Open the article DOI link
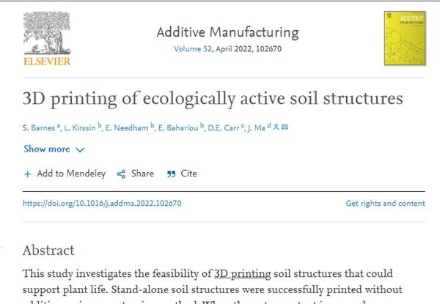This screenshot has width=440, height=304. click(102, 204)
